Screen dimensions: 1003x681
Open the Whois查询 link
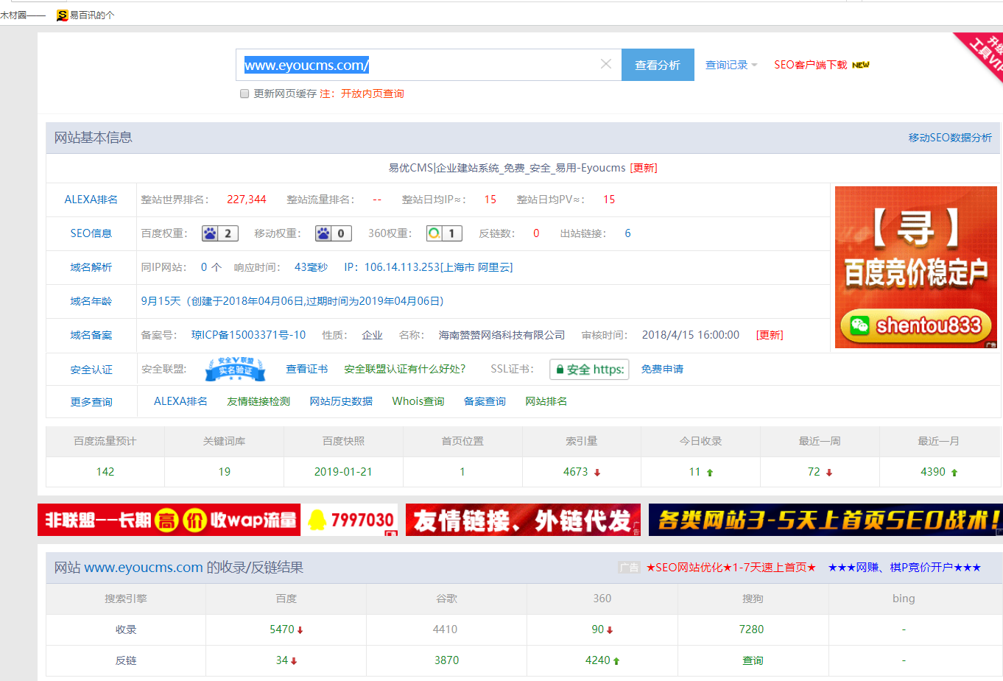(x=418, y=401)
